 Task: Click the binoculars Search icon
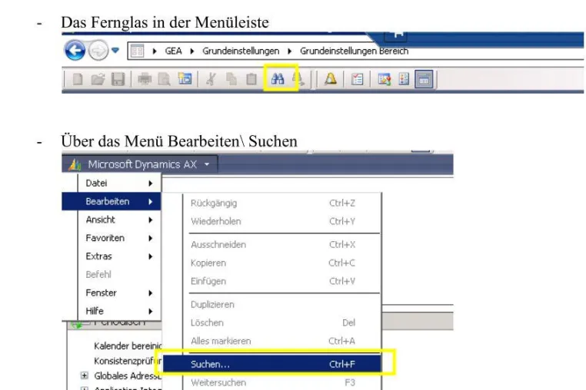[278, 79]
